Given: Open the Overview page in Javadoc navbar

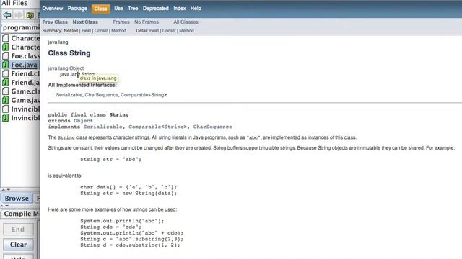Looking at the screenshot, I should point(53,9).
